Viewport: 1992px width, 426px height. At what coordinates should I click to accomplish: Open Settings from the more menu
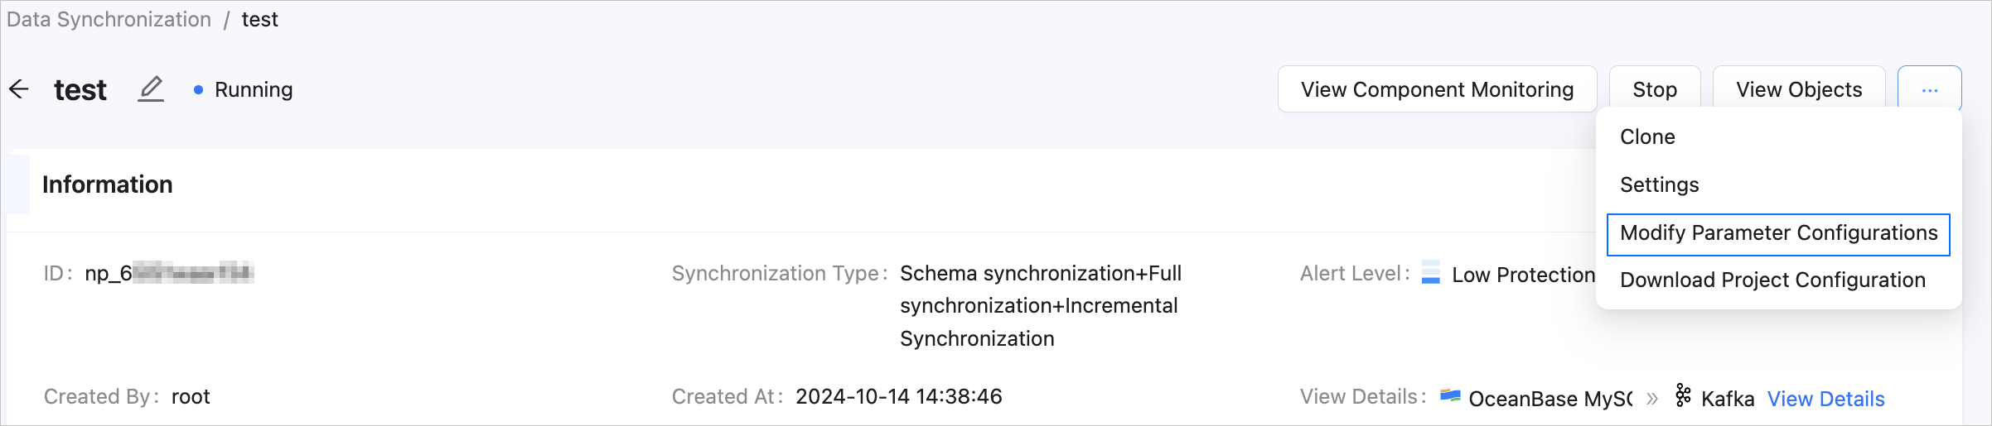(1659, 185)
